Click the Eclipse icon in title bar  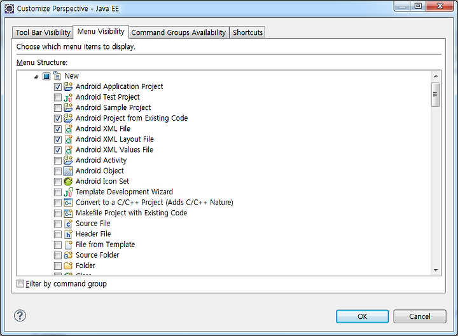(9, 9)
